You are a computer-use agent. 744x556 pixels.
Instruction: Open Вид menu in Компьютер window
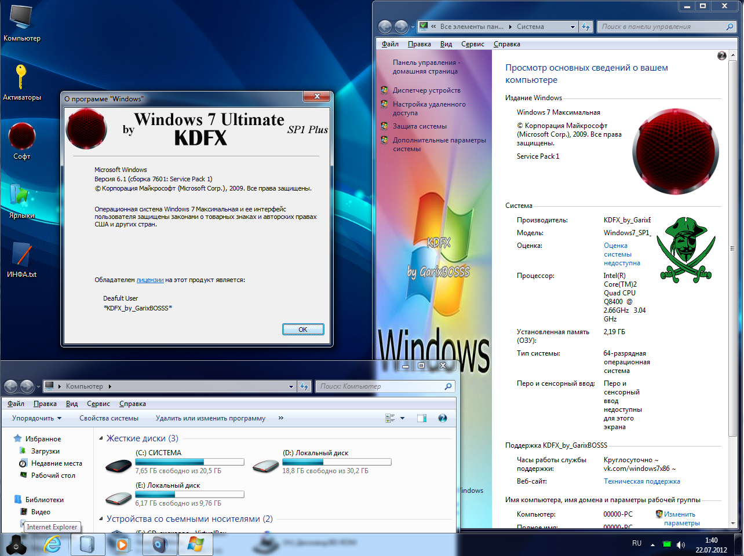72,404
